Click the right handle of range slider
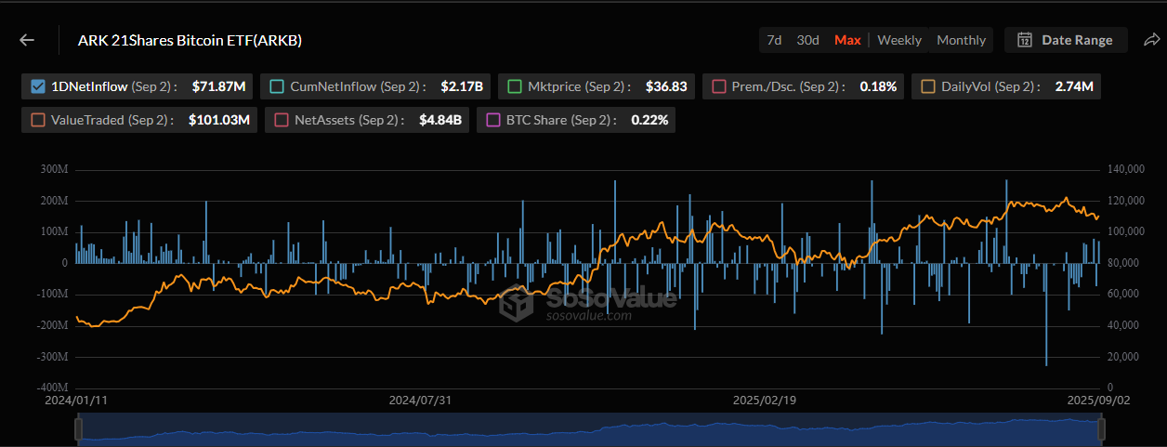Image resolution: width=1167 pixels, height=447 pixels. point(1102,428)
